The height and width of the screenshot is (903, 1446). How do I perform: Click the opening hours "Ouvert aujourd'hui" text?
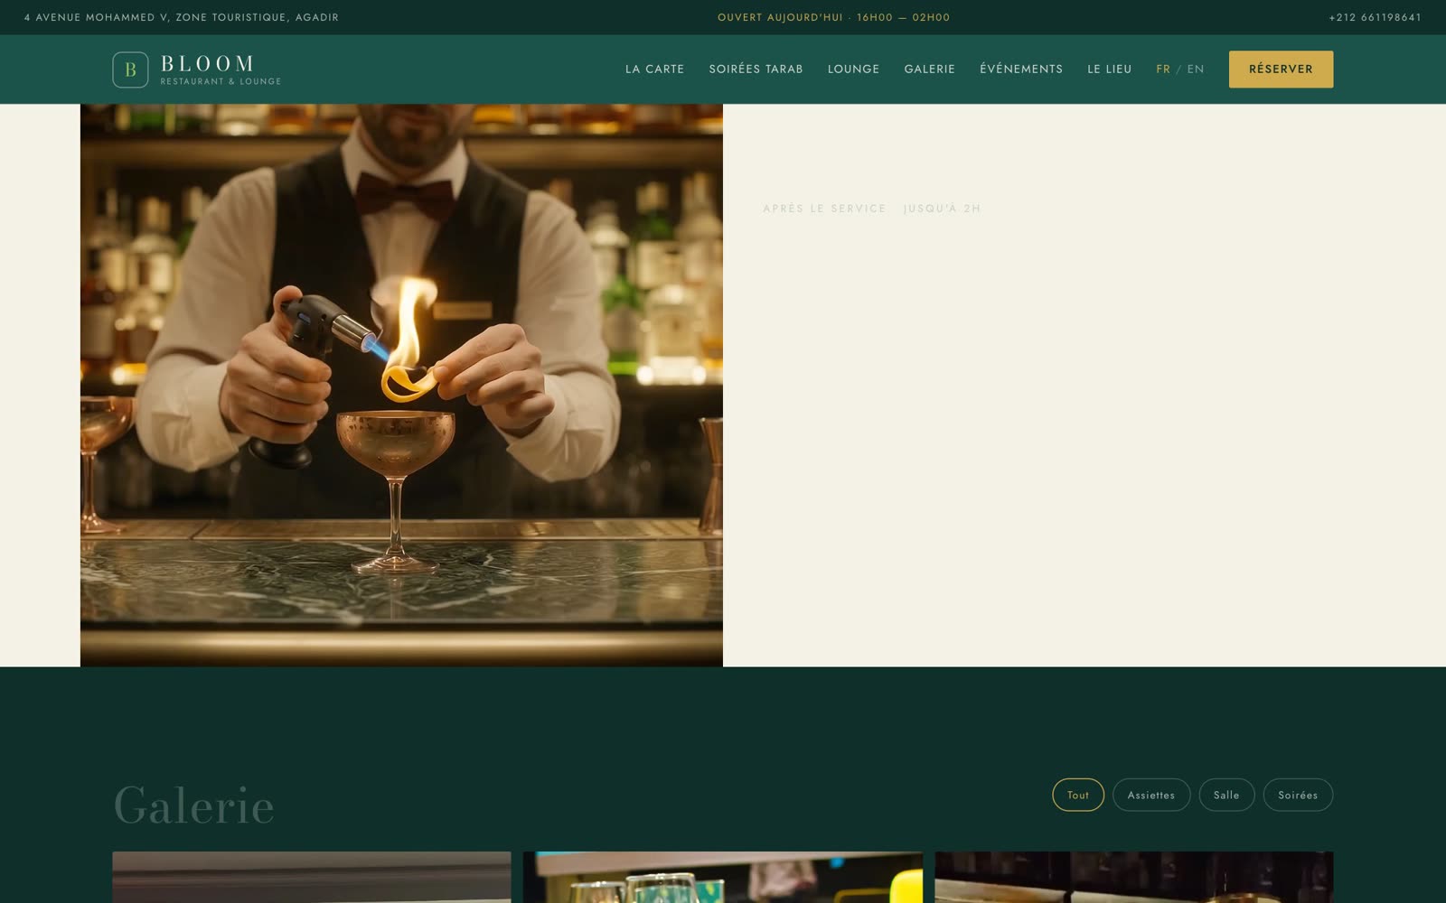click(x=833, y=17)
